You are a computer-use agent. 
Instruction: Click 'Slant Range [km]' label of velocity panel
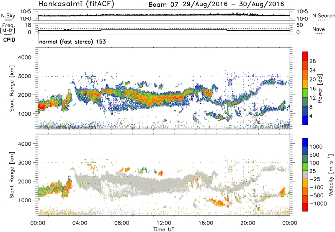click(x=12, y=175)
